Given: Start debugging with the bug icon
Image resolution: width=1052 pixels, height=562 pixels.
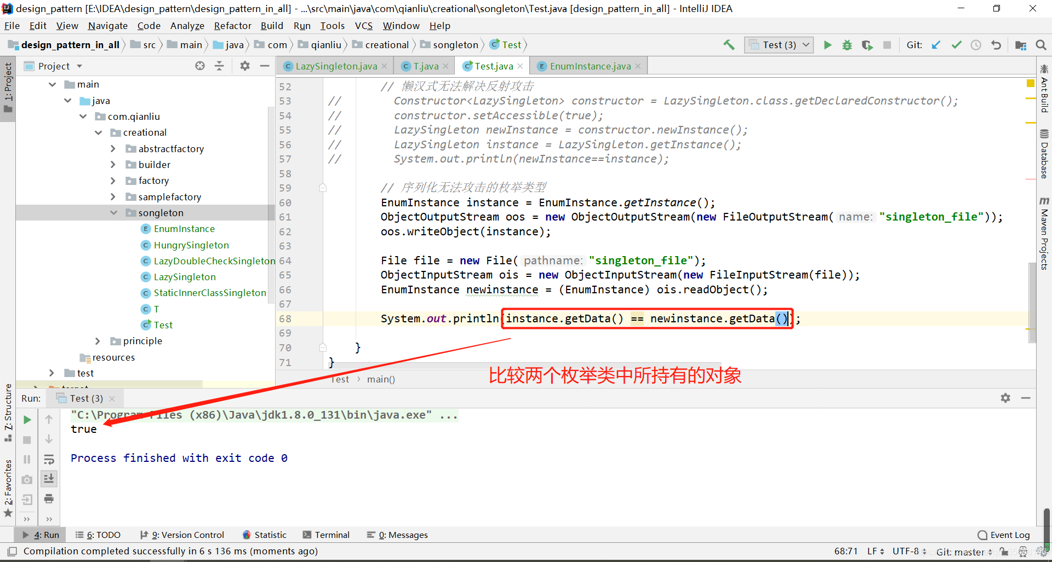Looking at the screenshot, I should click(847, 45).
